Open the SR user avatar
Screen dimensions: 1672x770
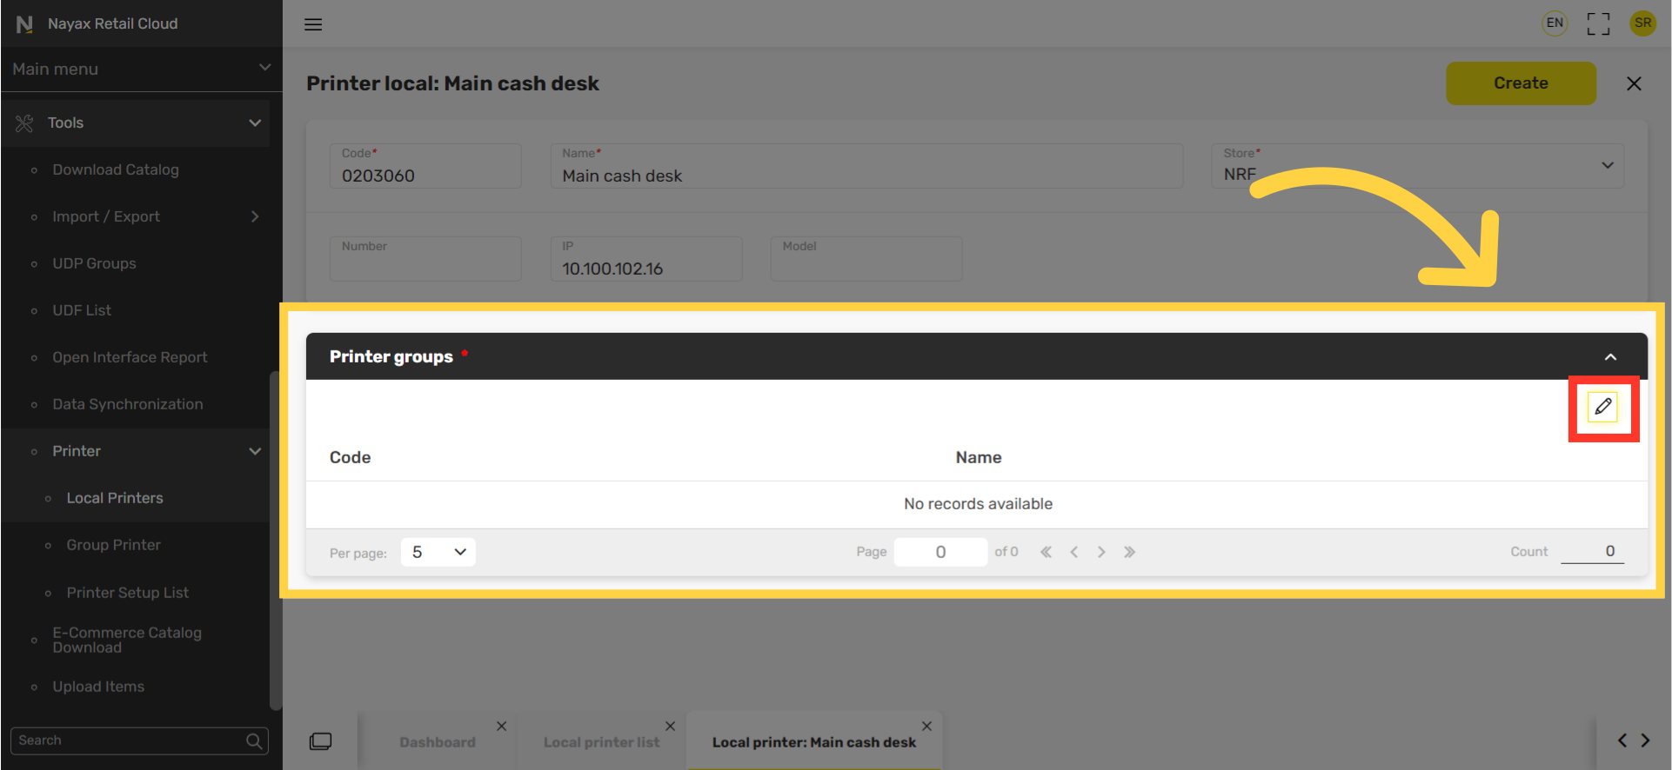(x=1642, y=23)
